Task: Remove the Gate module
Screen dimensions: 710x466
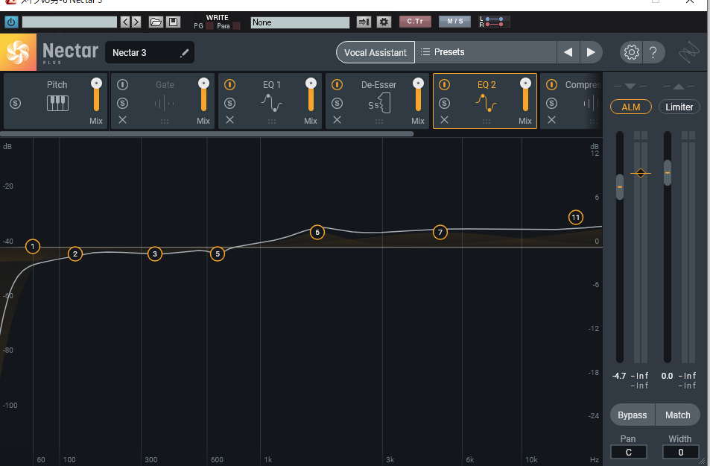Action: click(x=123, y=120)
